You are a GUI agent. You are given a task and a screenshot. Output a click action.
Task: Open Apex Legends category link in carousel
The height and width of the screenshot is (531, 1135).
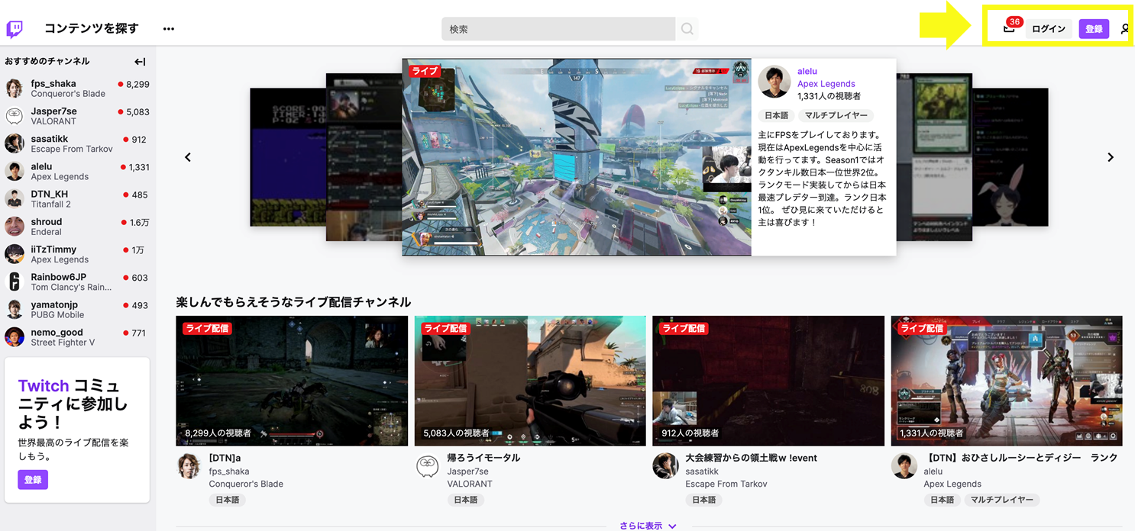point(826,84)
